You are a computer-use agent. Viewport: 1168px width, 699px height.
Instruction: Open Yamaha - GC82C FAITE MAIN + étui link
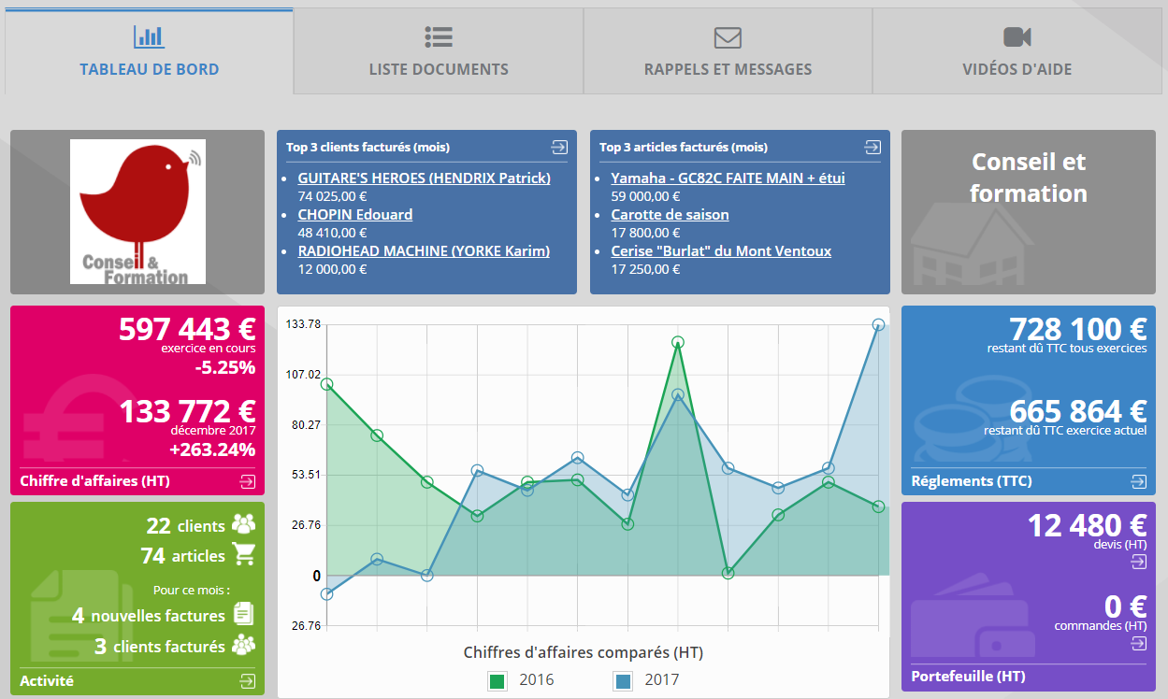pos(728,178)
